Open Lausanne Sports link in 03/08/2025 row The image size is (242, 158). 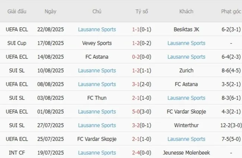tap(186, 98)
